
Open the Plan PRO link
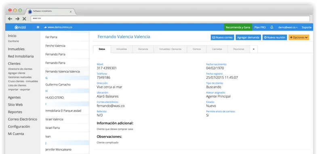tap(260, 27)
